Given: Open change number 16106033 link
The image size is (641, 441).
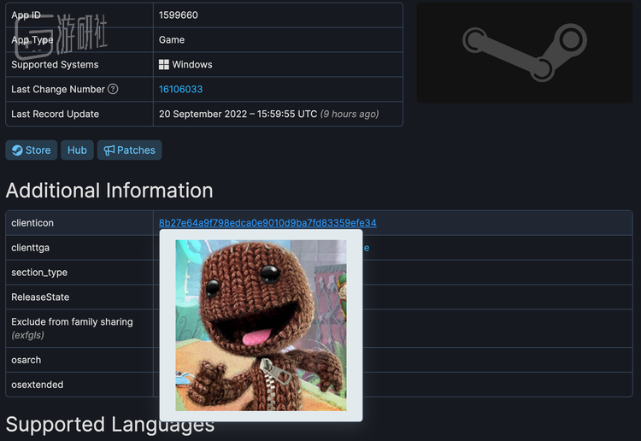Looking at the screenshot, I should pos(180,90).
